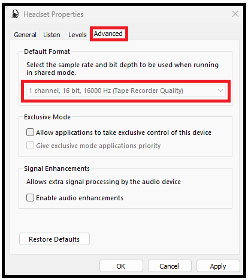The width and height of the screenshot is (248, 280).
Task: Click 'Allows extra signal processing' description text
Action: coord(104,182)
